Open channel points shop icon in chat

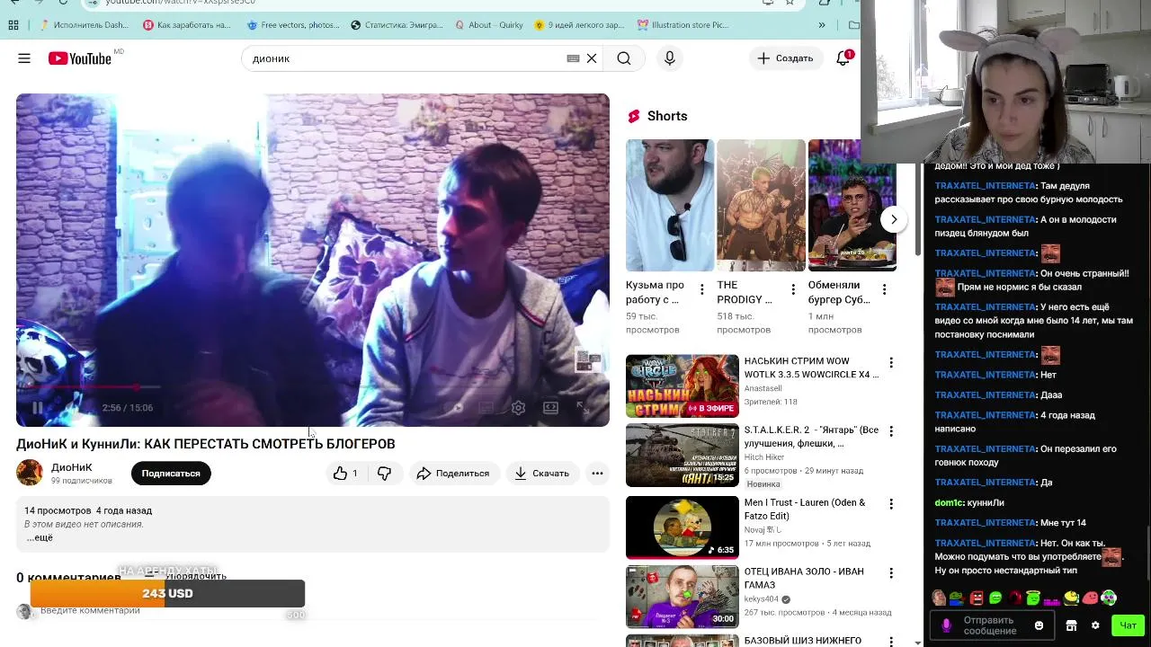(1071, 625)
